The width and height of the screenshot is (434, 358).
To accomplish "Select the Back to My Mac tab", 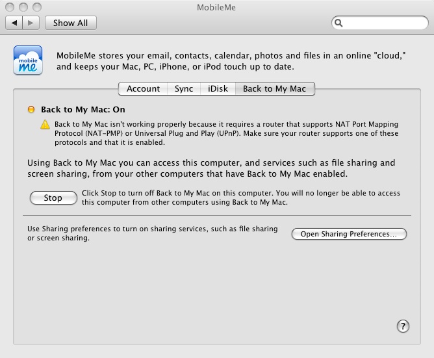I will pos(275,88).
